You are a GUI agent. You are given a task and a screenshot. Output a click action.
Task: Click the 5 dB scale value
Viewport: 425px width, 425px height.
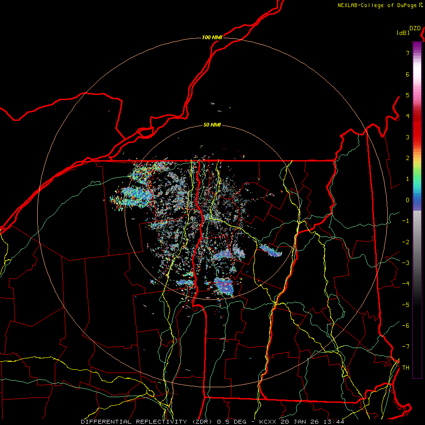(x=408, y=95)
